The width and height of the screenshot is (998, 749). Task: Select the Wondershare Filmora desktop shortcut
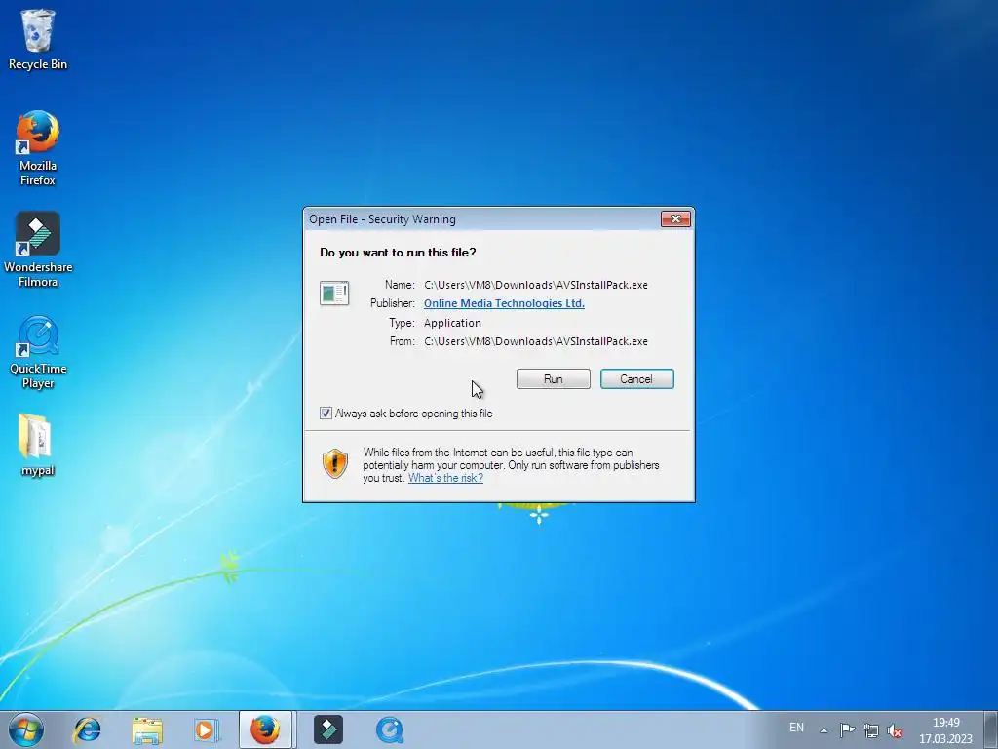tap(38, 250)
